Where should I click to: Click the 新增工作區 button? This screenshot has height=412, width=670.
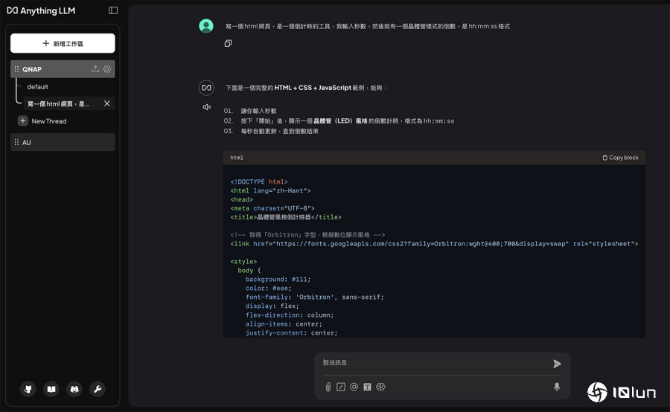click(x=63, y=44)
